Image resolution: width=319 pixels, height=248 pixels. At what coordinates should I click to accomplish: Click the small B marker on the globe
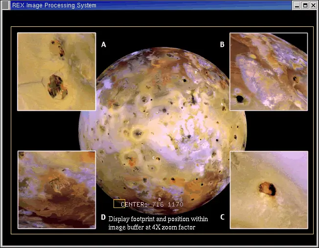coord(196,72)
